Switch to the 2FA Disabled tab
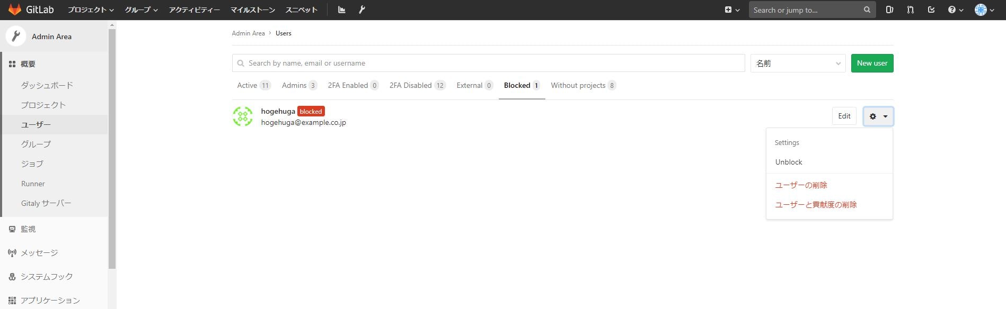 pyautogui.click(x=417, y=85)
